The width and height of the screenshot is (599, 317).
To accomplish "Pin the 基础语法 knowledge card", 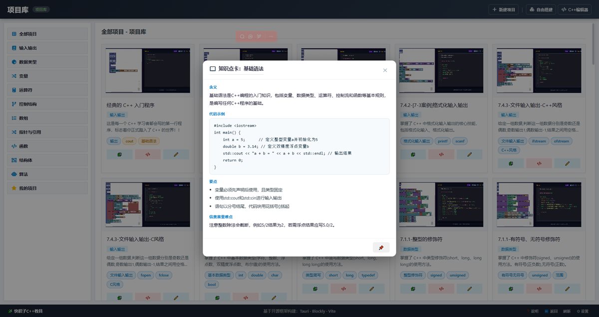I will 381,248.
